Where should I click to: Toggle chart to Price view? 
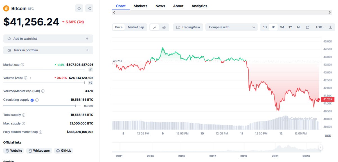coord(119,27)
